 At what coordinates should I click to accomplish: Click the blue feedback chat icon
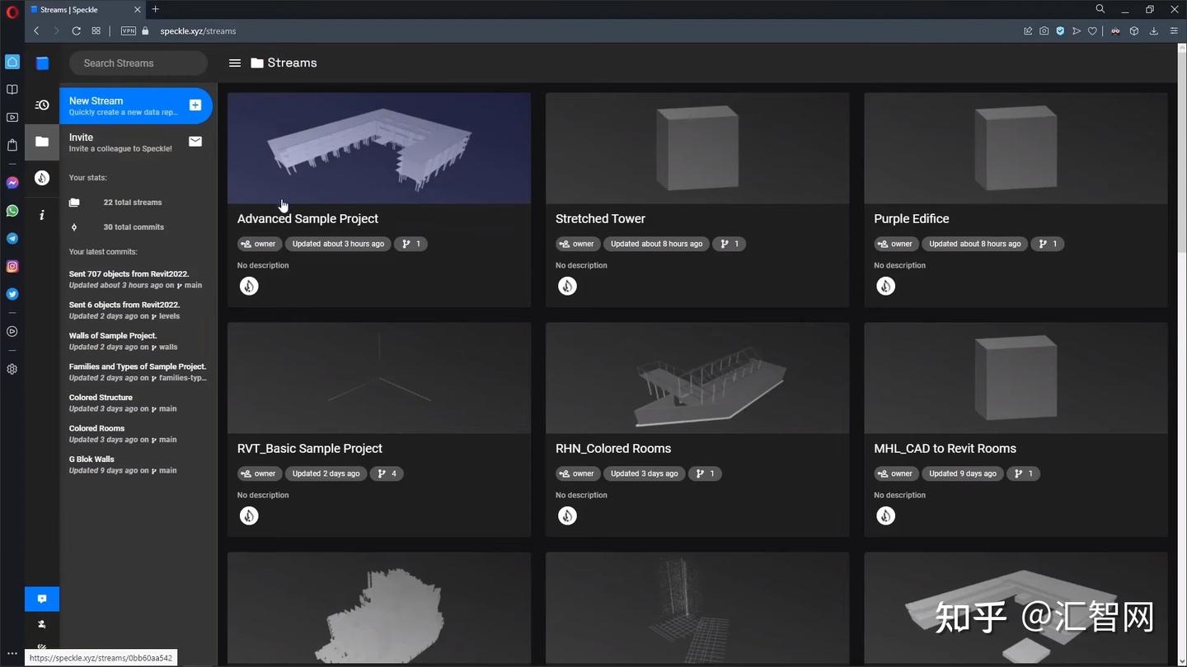42,599
